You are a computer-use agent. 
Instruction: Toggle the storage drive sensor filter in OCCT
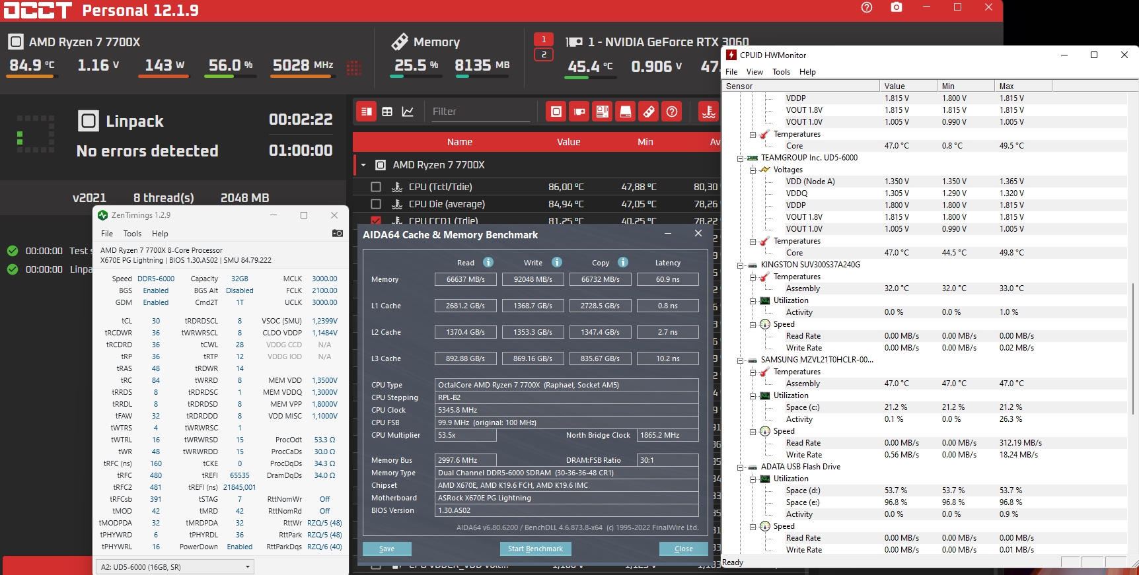[625, 112]
